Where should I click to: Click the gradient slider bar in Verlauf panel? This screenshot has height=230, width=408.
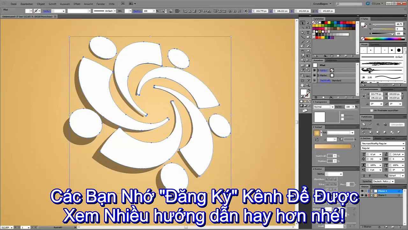(332, 146)
